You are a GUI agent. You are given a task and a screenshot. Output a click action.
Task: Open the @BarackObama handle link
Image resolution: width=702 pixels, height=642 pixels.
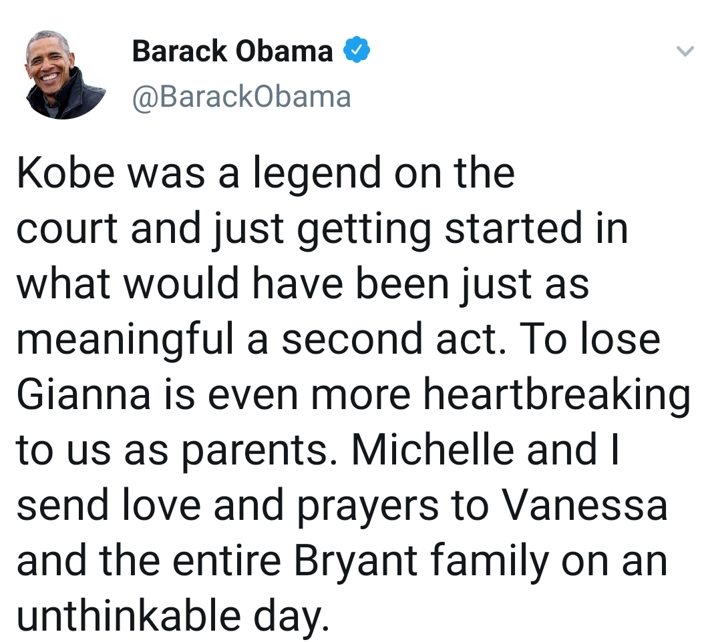pyautogui.click(x=242, y=97)
